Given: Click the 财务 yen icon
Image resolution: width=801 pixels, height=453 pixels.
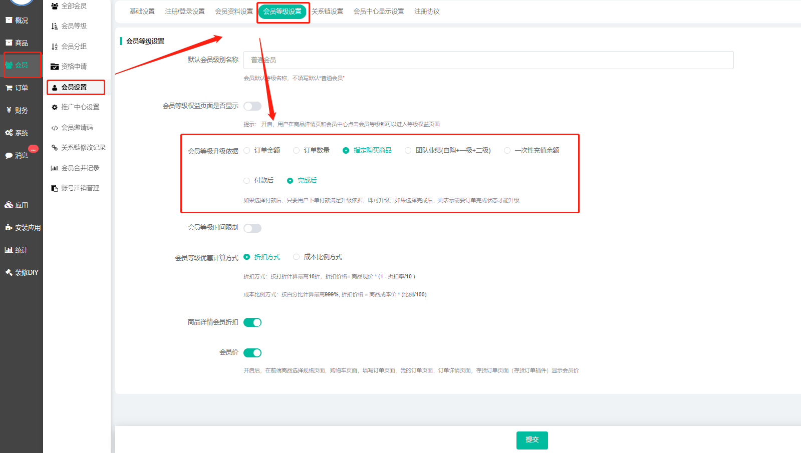Looking at the screenshot, I should pos(9,110).
